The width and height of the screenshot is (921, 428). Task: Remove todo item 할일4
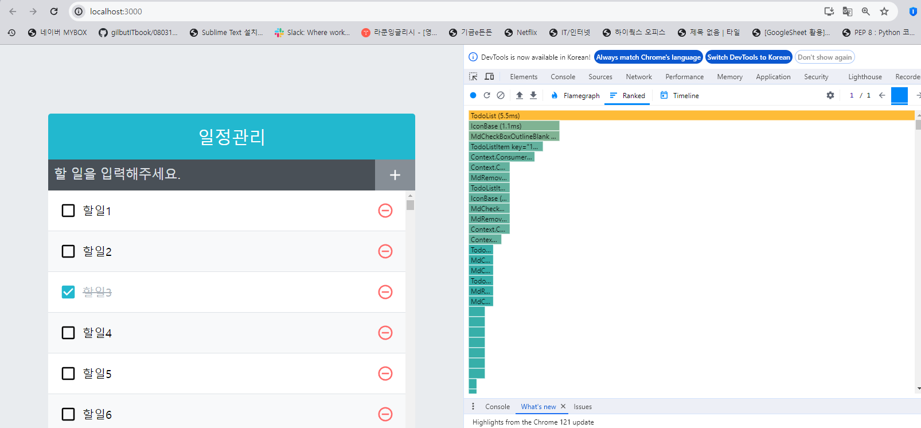385,333
